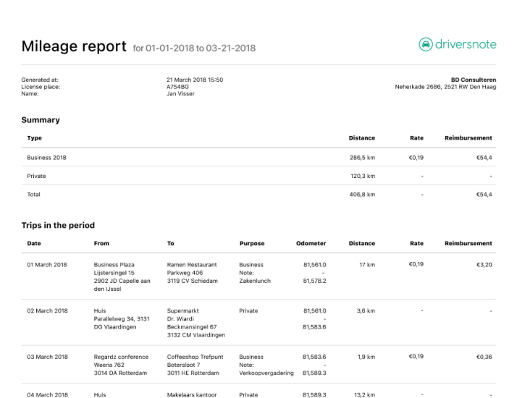This screenshot has width=517, height=398.
Task: Click '3014 DA Rotterdam' address line
Action: [120, 373]
